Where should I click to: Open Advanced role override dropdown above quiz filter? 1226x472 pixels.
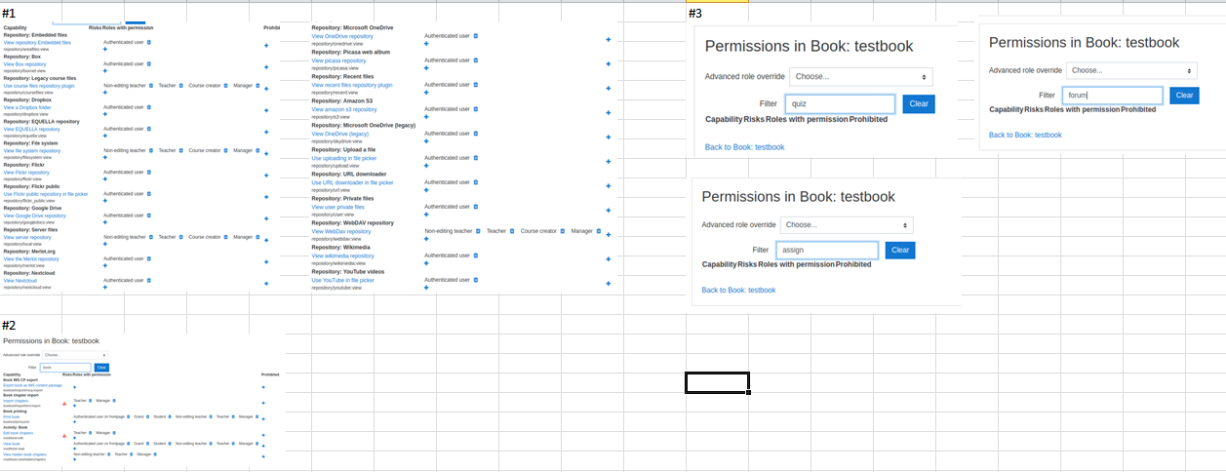tap(861, 76)
